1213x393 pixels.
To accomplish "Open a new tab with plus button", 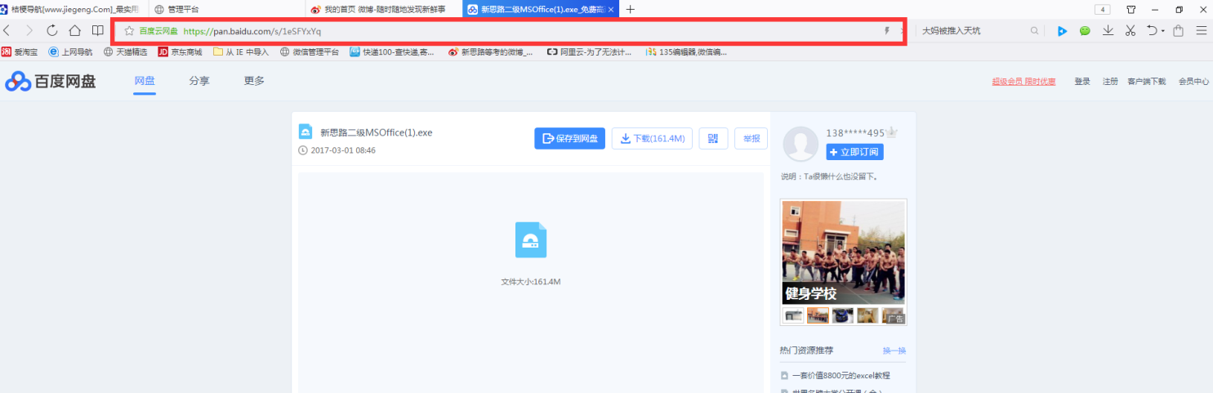I will (630, 9).
